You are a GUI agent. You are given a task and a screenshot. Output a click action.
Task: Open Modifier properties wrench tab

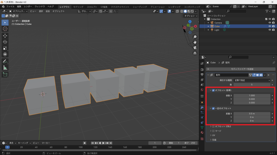click(x=202, y=107)
